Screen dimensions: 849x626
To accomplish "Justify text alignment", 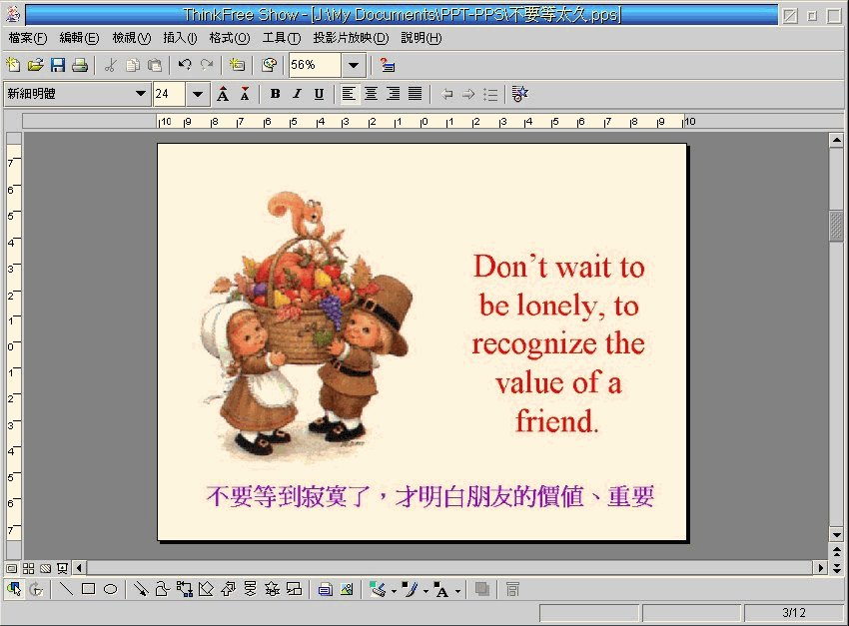I will pyautogui.click(x=415, y=94).
